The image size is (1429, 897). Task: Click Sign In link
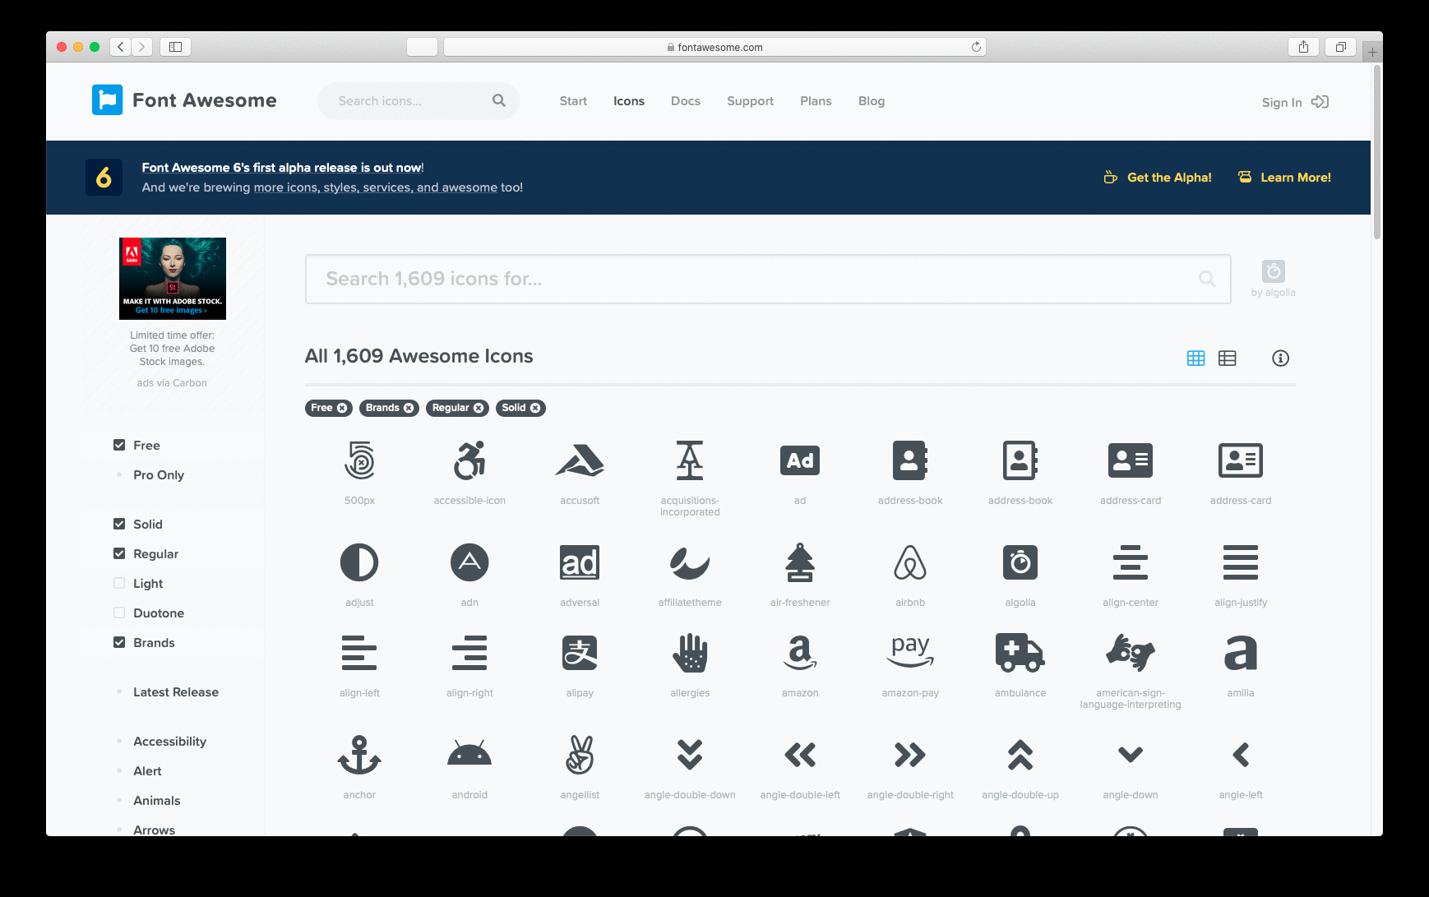point(1295,102)
